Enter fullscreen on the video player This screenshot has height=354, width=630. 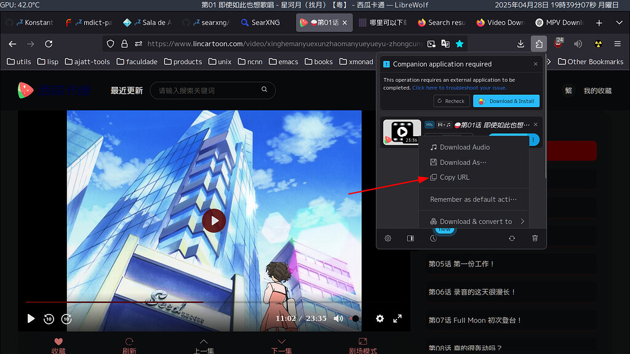click(x=397, y=318)
